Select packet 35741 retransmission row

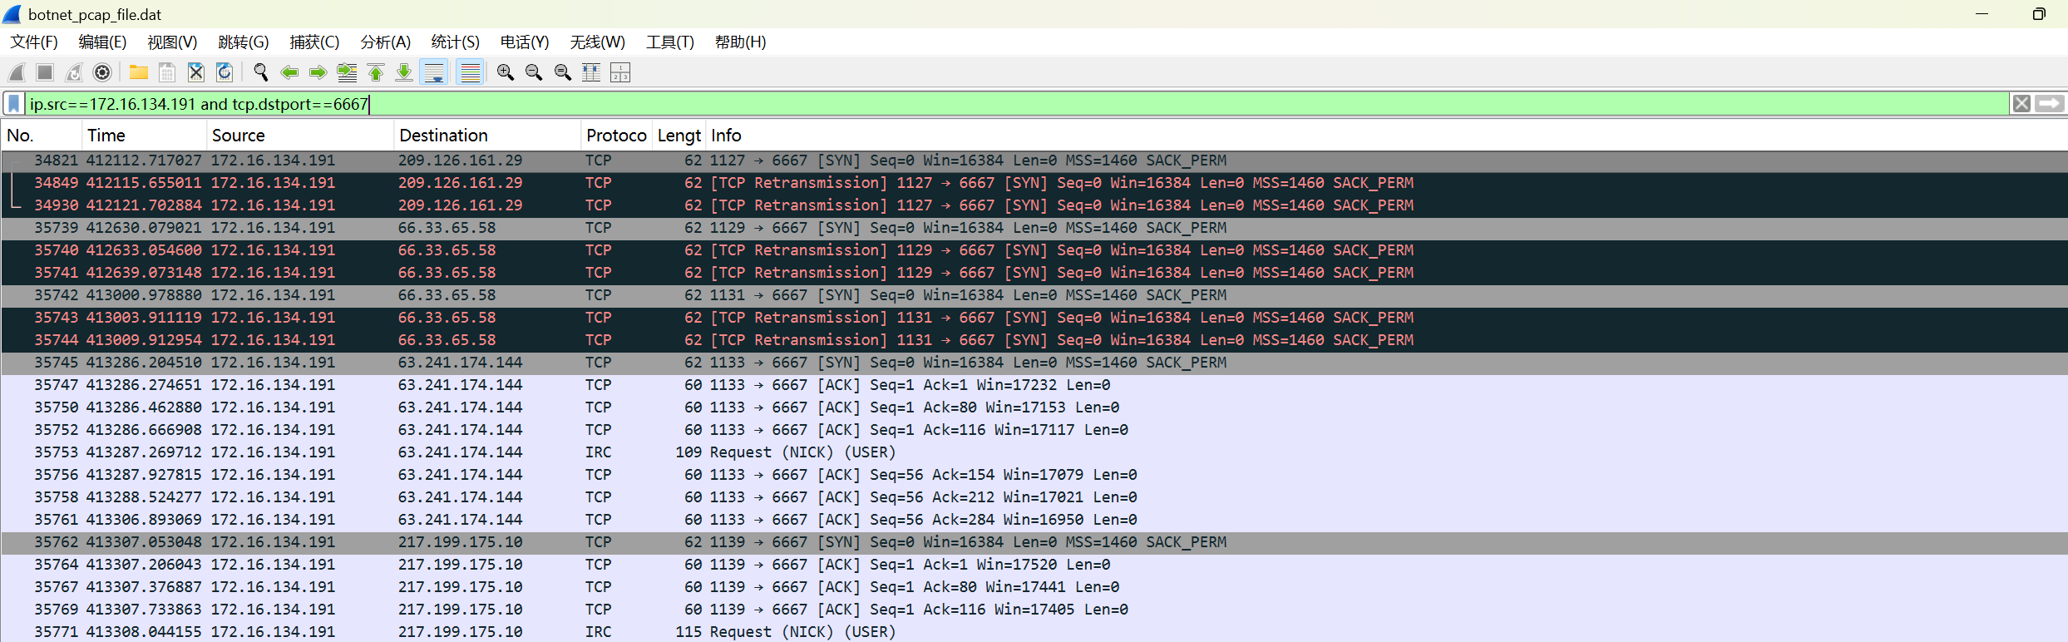point(1034,273)
